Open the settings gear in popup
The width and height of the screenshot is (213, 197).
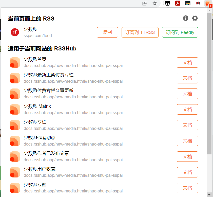[x=195, y=18]
